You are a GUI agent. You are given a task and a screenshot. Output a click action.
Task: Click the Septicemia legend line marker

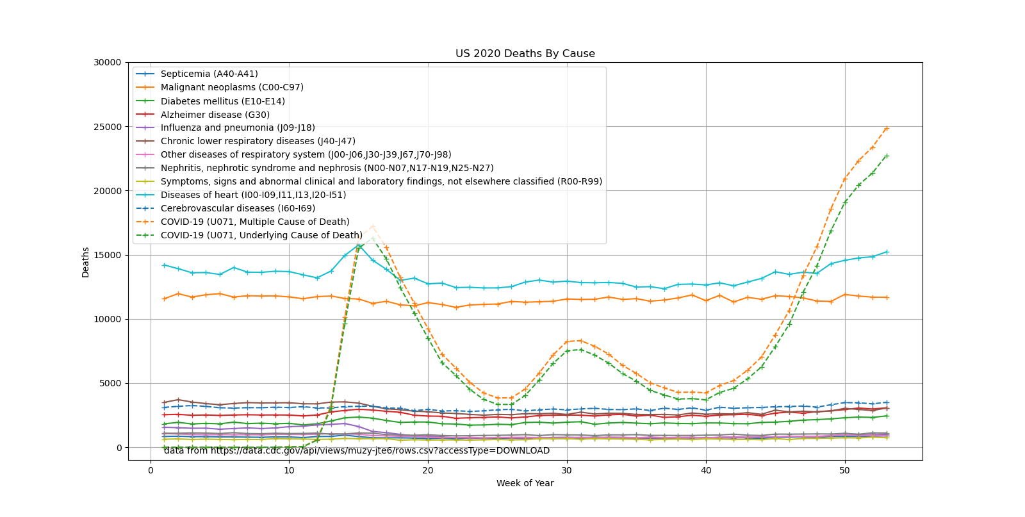coord(145,74)
